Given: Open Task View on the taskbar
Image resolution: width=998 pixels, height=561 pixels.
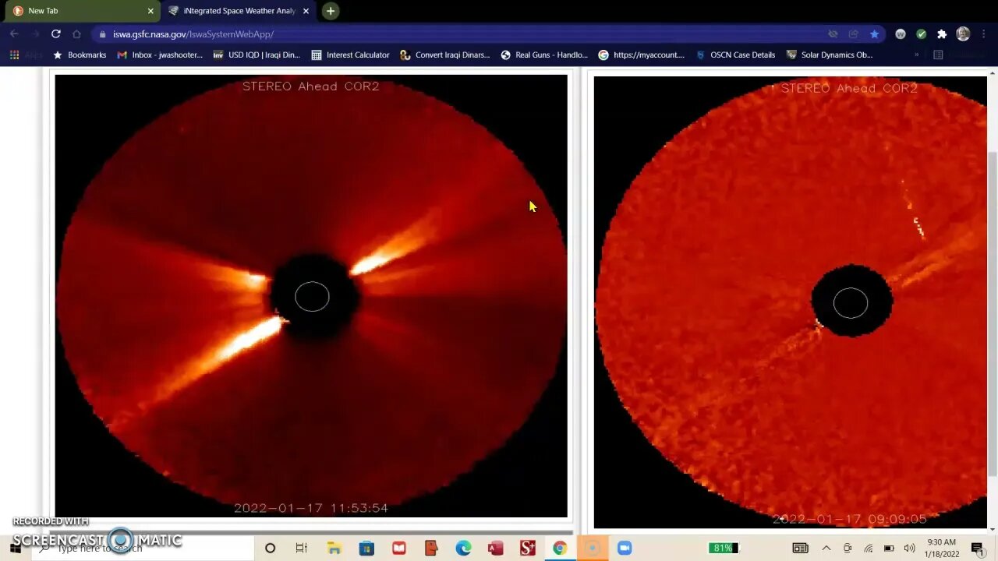Looking at the screenshot, I should click(302, 549).
